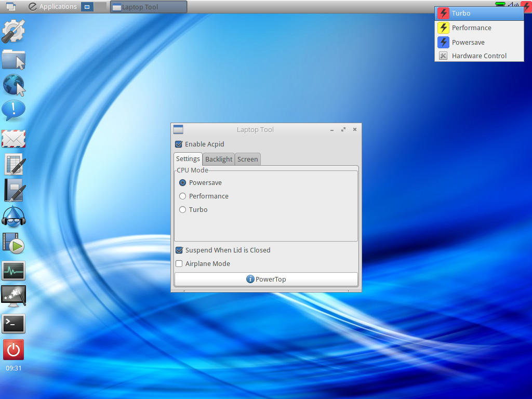
Task: Open the email envelope icon
Action: [x=14, y=139]
